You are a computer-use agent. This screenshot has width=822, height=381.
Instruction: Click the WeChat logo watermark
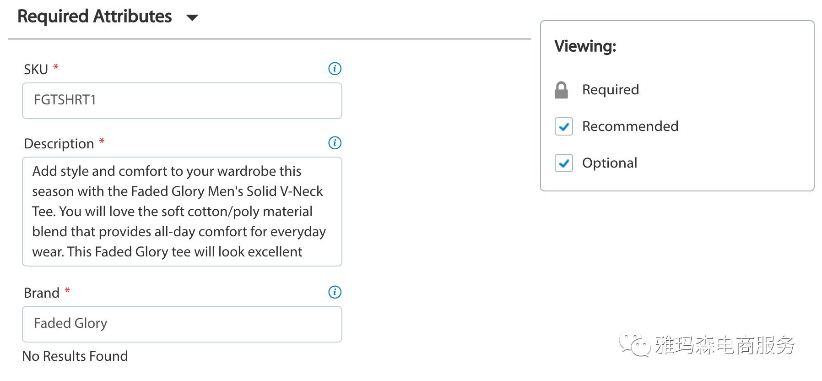tap(634, 344)
